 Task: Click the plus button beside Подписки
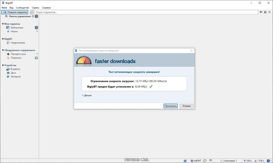click(36, 58)
